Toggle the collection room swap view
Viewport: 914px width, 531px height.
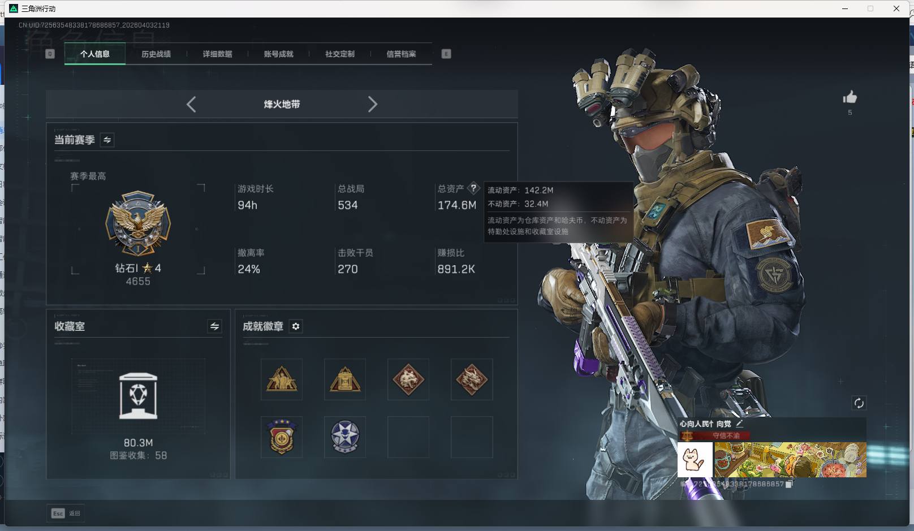[214, 326]
